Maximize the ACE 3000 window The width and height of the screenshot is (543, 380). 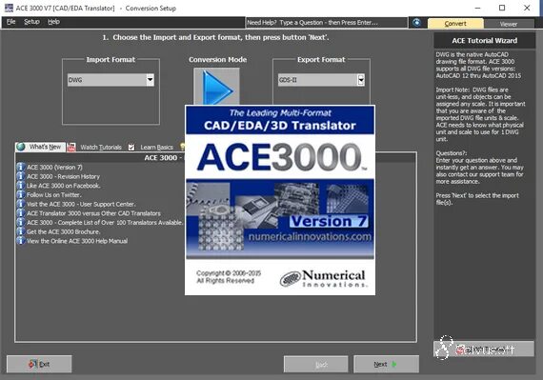502,8
